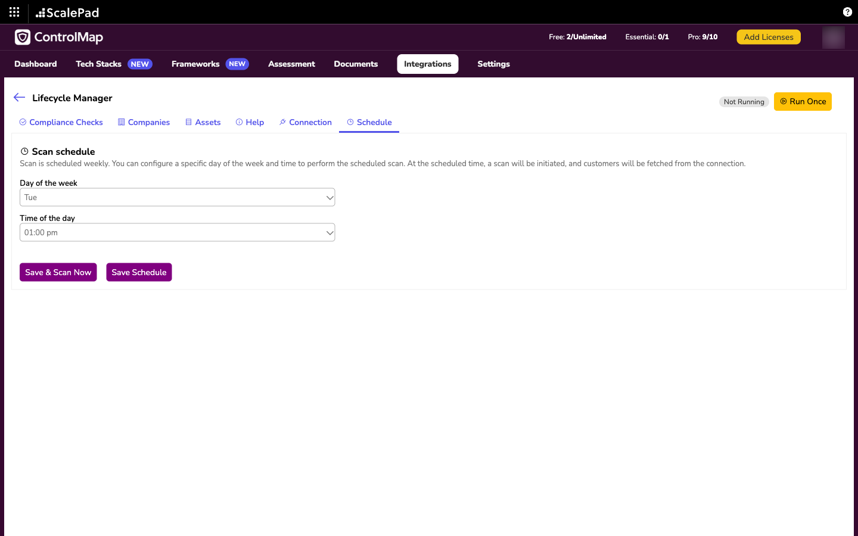Image resolution: width=858 pixels, height=536 pixels.
Task: Switch to the Compliance Checks tab
Action: tap(61, 122)
